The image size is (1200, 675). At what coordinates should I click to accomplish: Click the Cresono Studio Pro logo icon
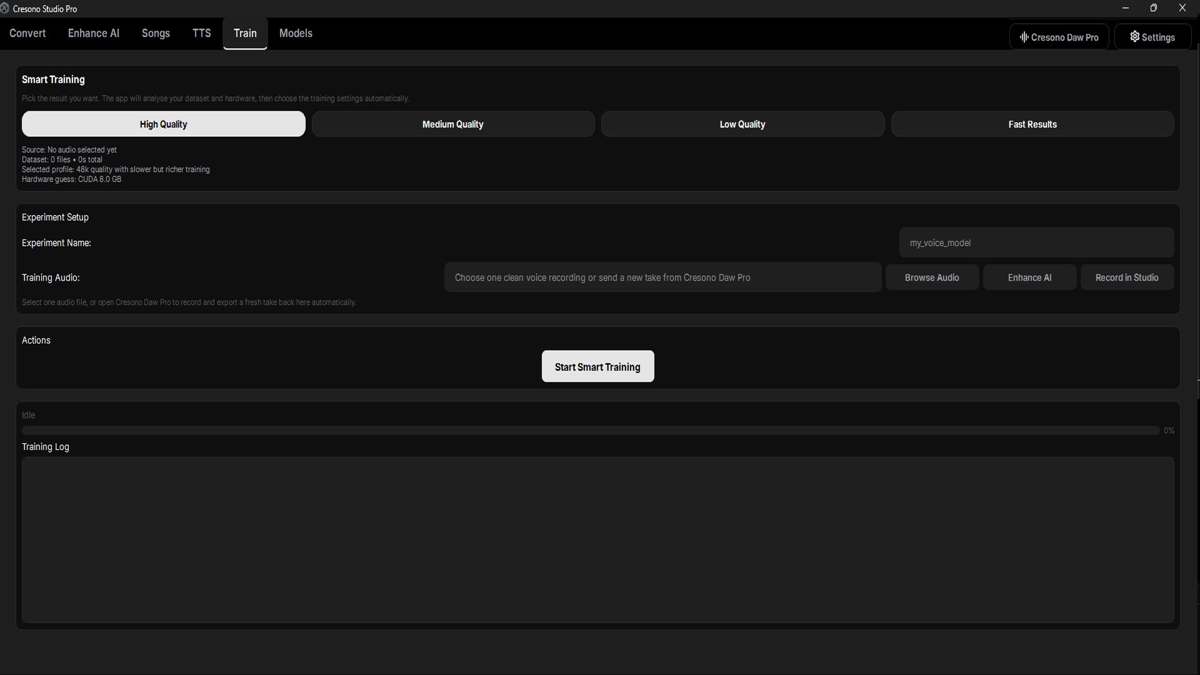(x=5, y=8)
